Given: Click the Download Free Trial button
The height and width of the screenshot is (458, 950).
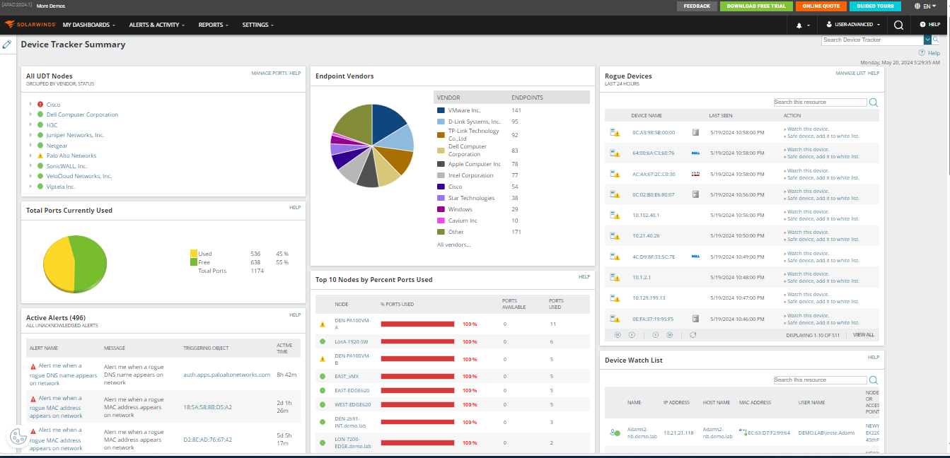Looking at the screenshot, I should click(x=756, y=6).
